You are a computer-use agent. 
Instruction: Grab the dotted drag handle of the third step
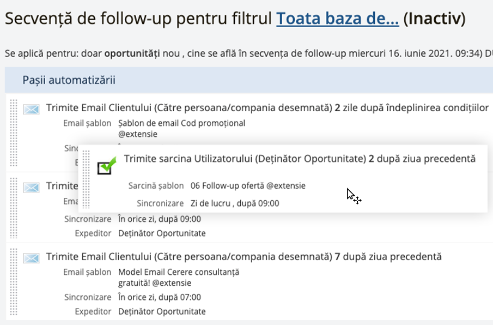pos(13,281)
